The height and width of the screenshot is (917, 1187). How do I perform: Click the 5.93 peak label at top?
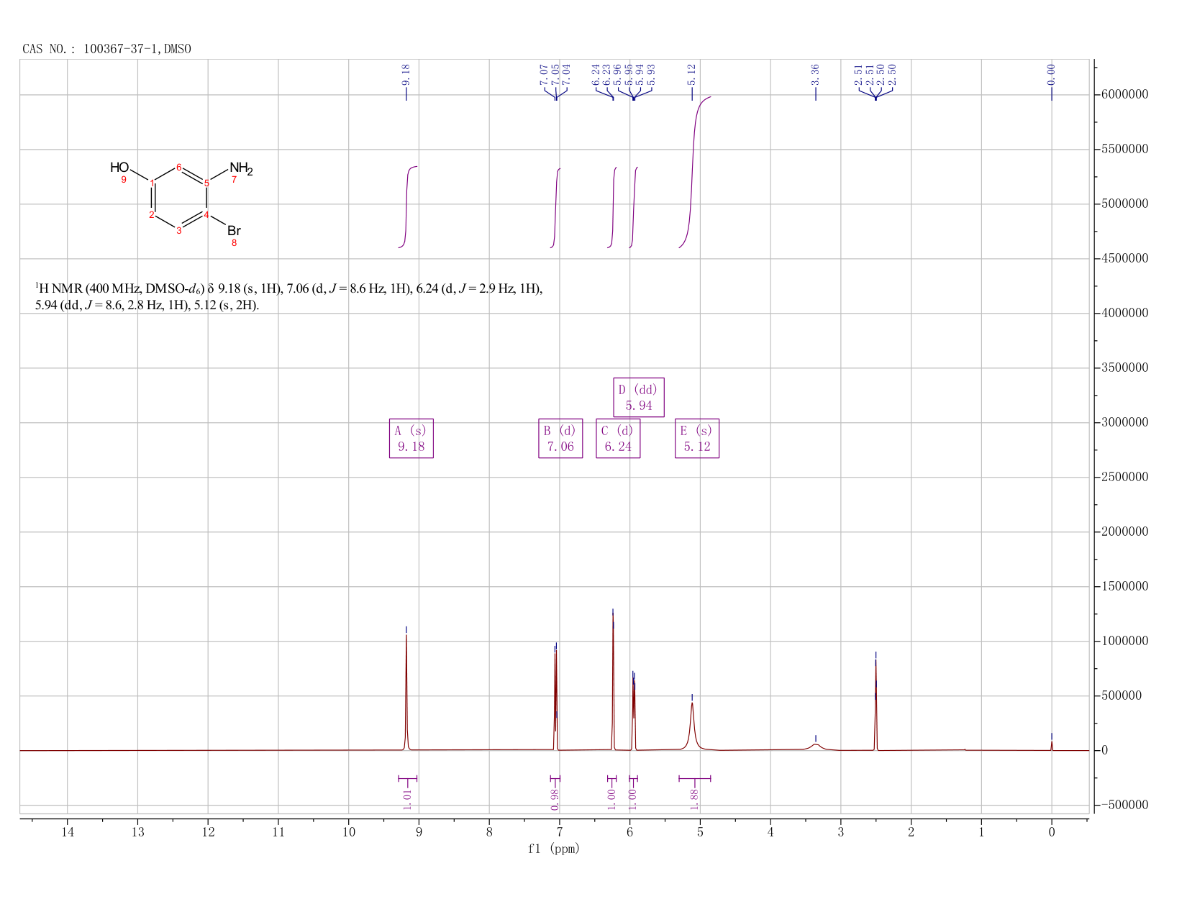click(x=652, y=75)
